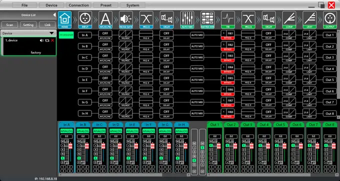Select the In A channel strip tab
The height and width of the screenshot is (181, 340).
tap(66, 124)
